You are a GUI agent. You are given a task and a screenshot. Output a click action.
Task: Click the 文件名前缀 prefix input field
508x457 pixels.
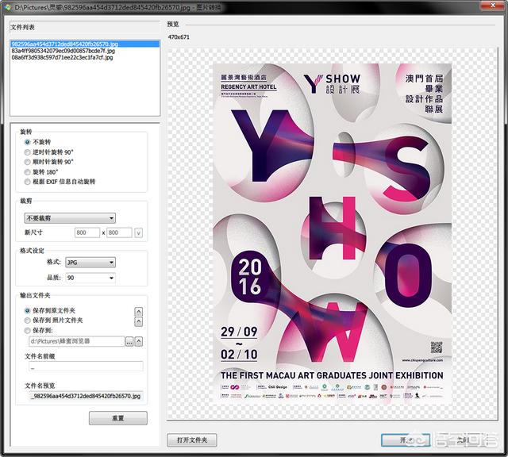(86, 367)
